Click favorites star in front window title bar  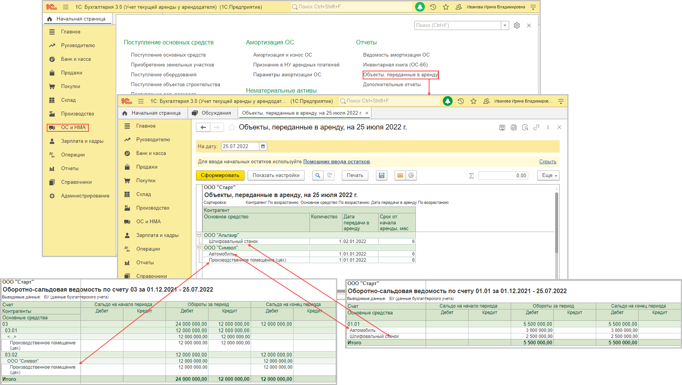474,101
